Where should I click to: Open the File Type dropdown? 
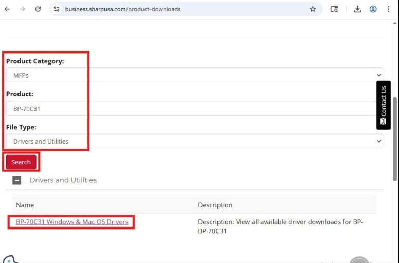194,141
